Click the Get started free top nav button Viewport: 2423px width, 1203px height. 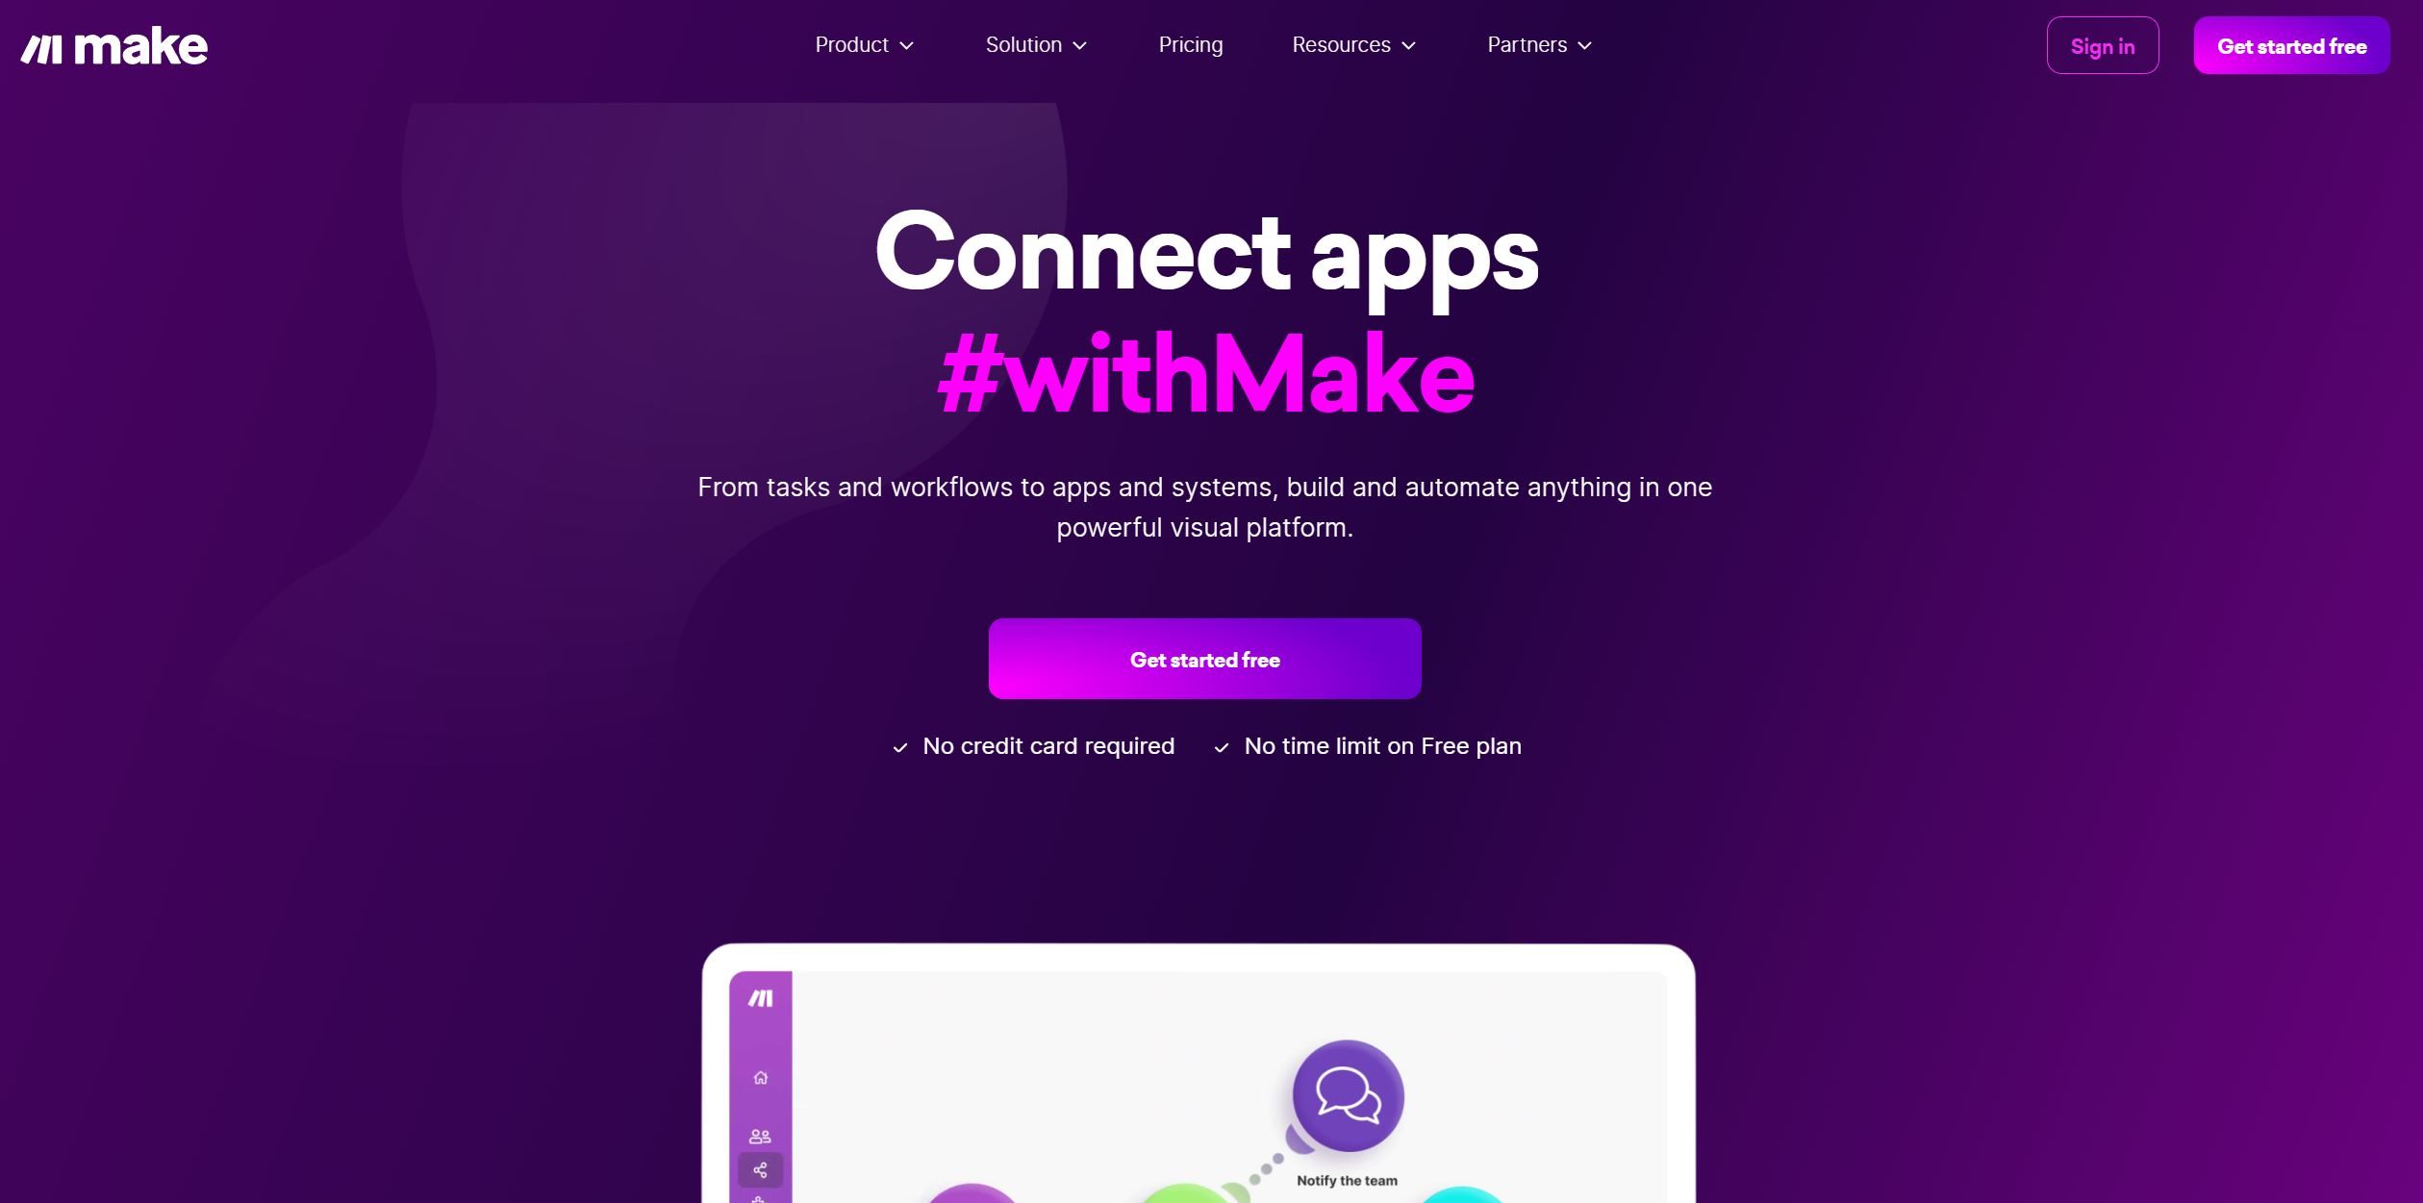pyautogui.click(x=2293, y=43)
